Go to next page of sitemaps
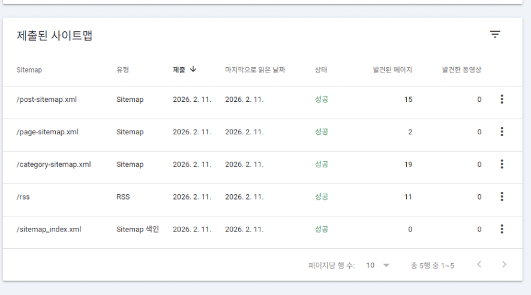The image size is (531, 295). point(505,264)
